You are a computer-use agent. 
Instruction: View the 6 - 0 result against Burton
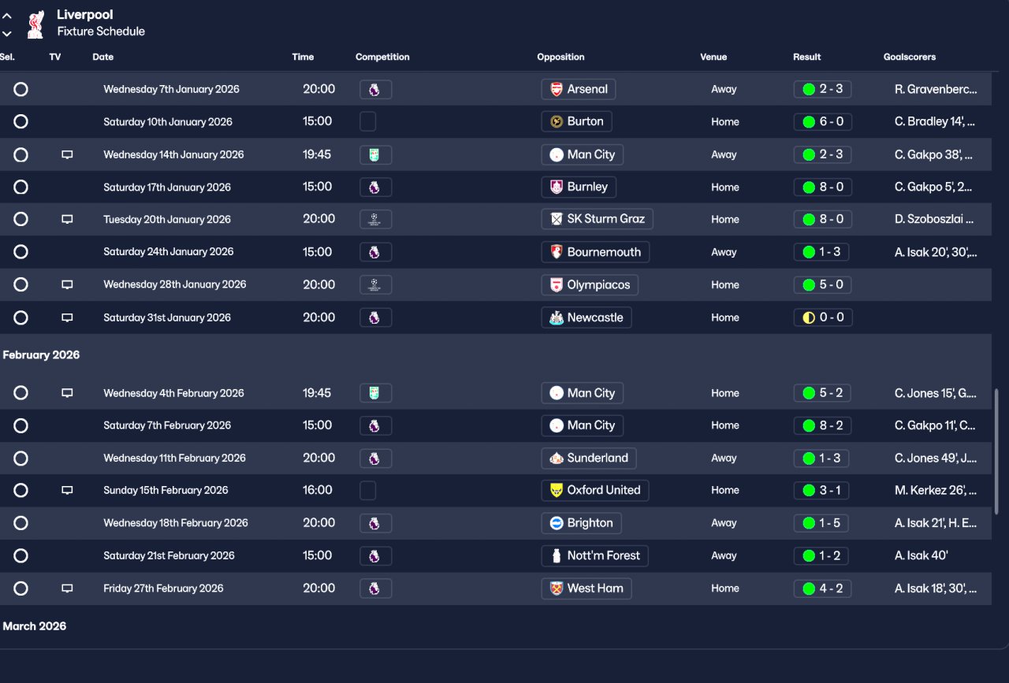tap(822, 121)
